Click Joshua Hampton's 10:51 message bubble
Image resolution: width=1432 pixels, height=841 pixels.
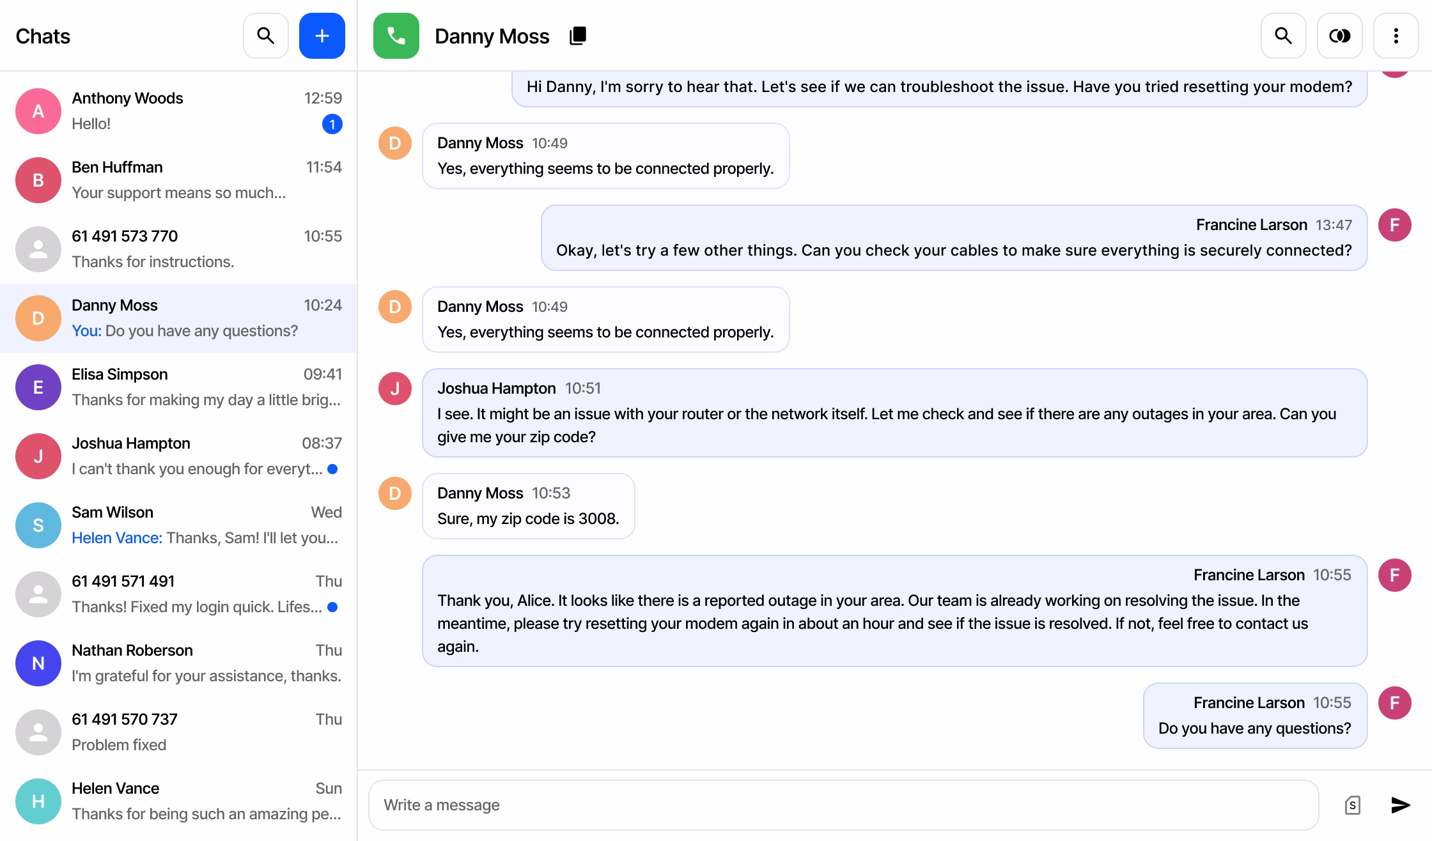[894, 413]
